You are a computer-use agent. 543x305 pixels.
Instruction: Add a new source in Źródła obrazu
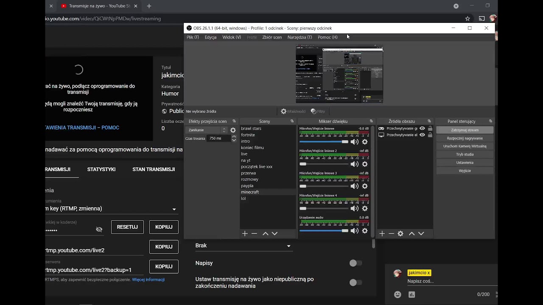point(382,233)
